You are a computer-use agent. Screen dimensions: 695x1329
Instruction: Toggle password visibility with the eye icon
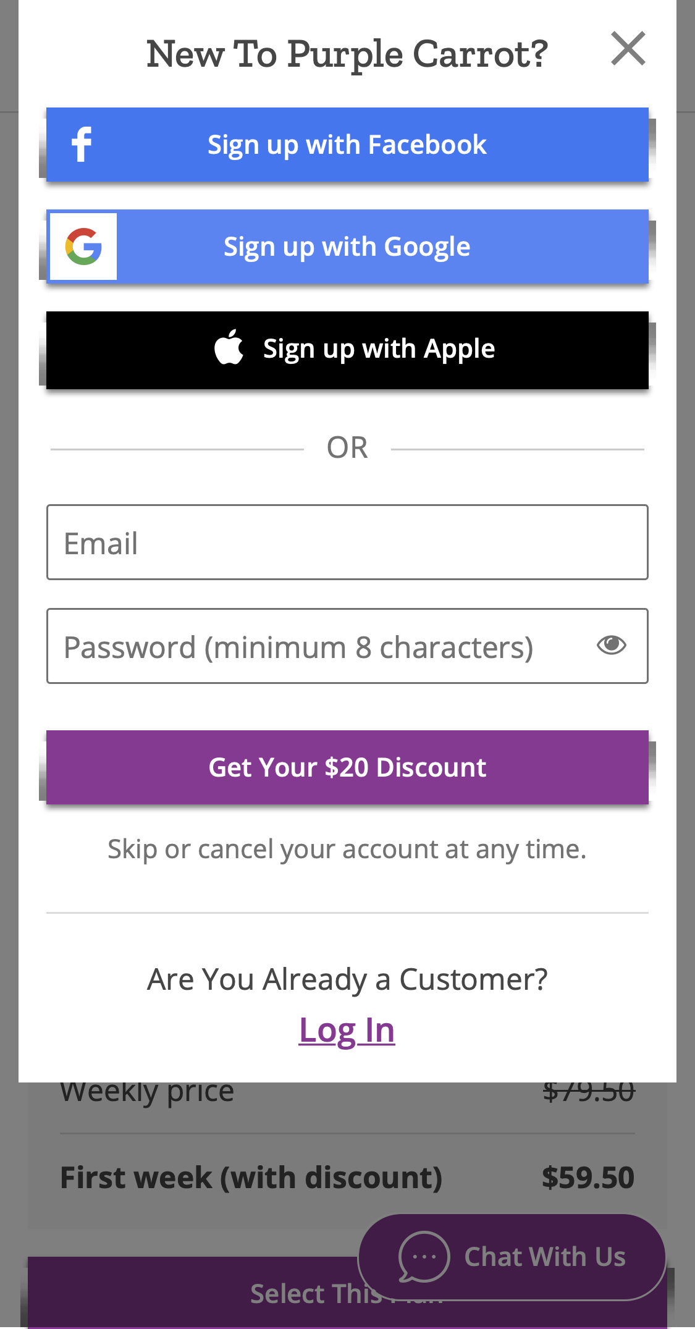tap(611, 646)
